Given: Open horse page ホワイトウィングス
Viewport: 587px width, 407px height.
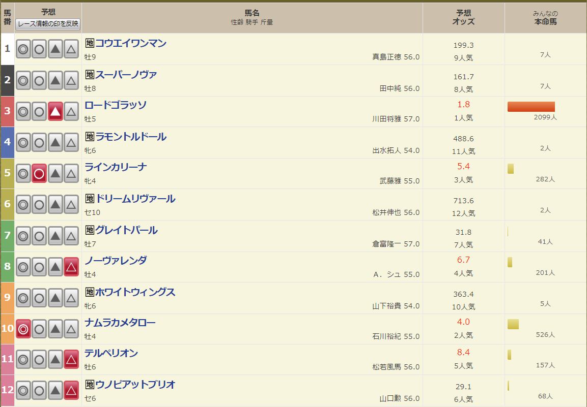Looking at the screenshot, I should 135,292.
